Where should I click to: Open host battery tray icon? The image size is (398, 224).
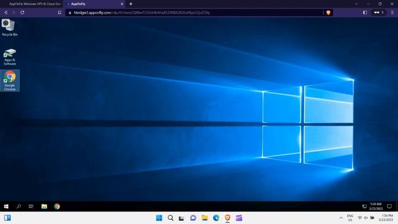(372, 218)
